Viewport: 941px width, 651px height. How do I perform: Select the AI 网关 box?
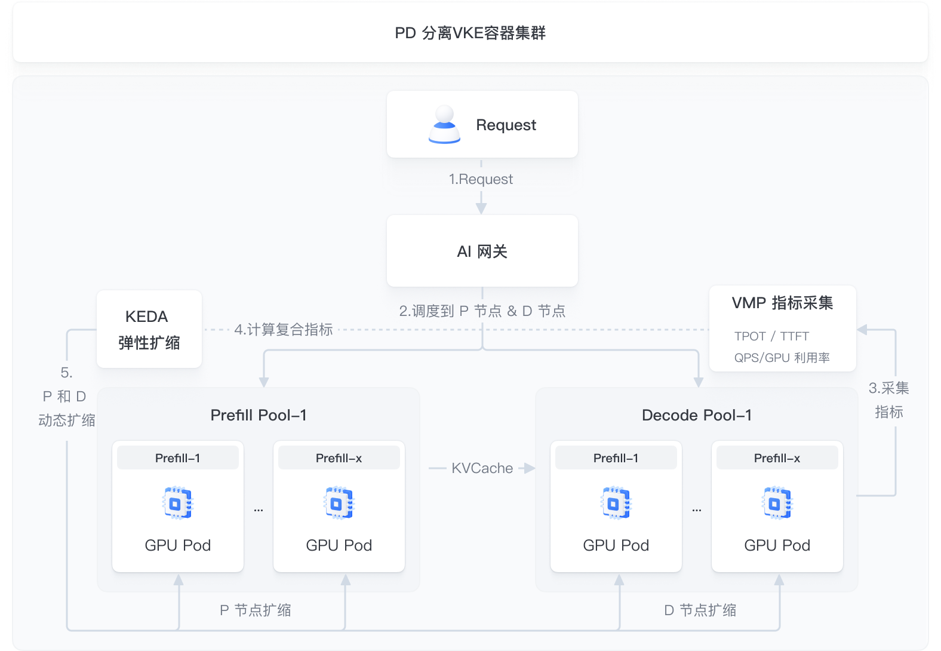482,251
